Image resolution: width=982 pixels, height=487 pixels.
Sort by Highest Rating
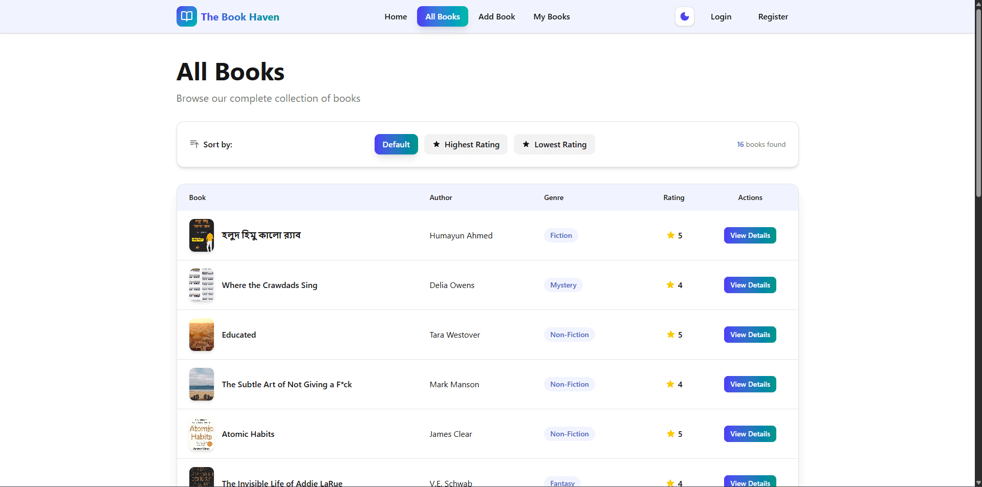pyautogui.click(x=466, y=144)
